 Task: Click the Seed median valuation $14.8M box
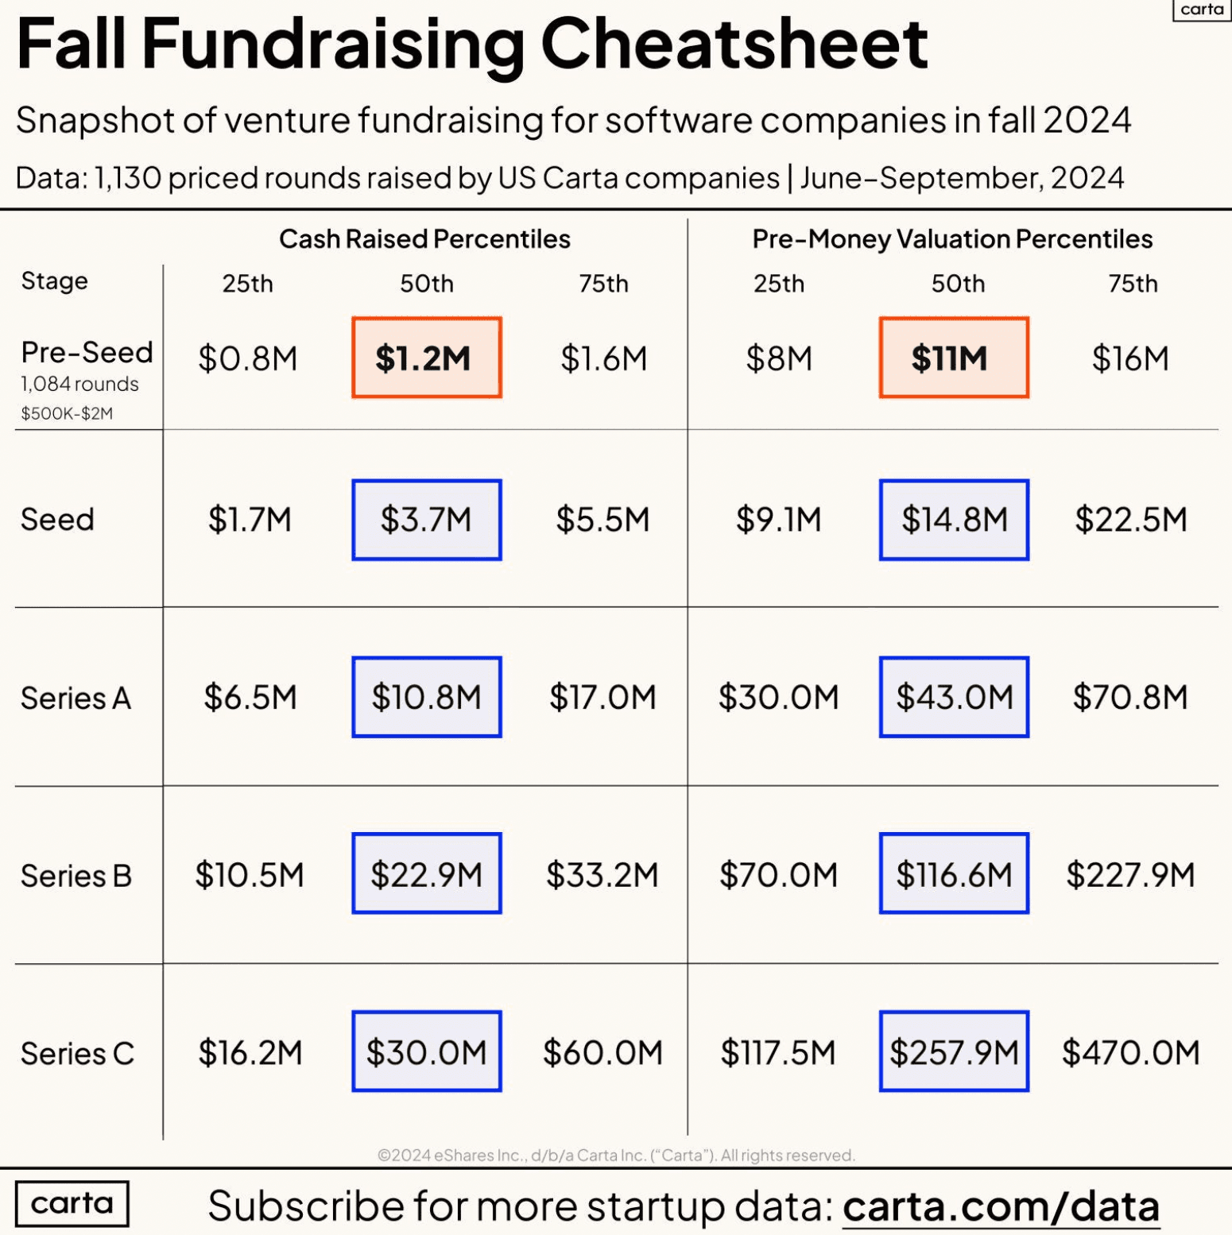click(954, 520)
